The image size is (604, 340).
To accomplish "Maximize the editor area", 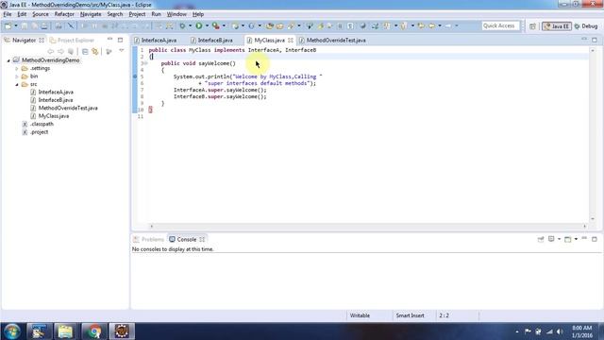I will click(x=595, y=40).
